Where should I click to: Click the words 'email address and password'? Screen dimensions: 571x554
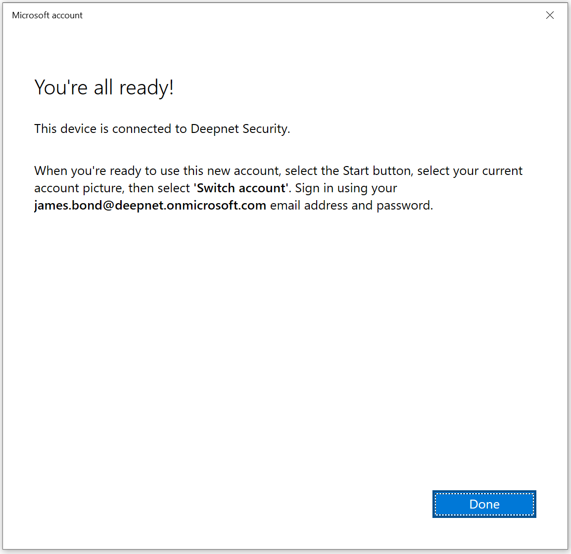tap(351, 206)
